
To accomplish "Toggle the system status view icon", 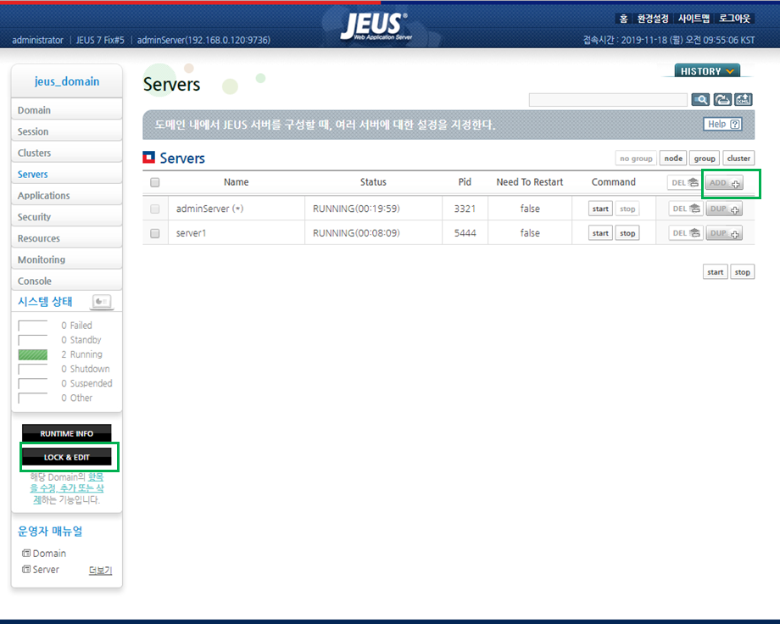I will pyautogui.click(x=102, y=301).
